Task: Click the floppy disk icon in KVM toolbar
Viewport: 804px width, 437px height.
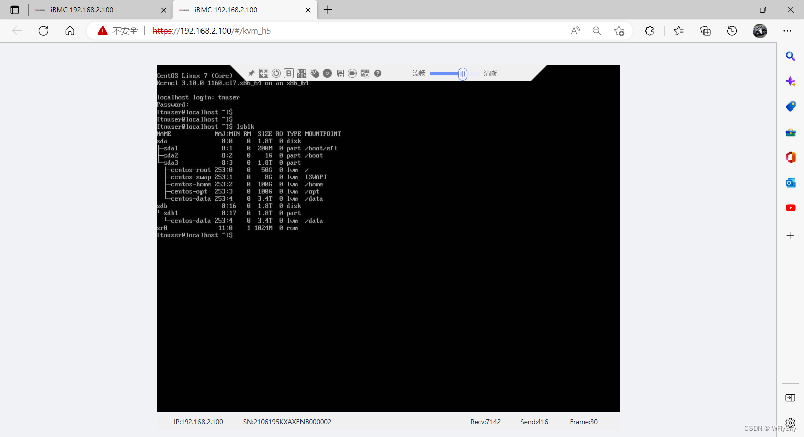Action: coord(340,73)
